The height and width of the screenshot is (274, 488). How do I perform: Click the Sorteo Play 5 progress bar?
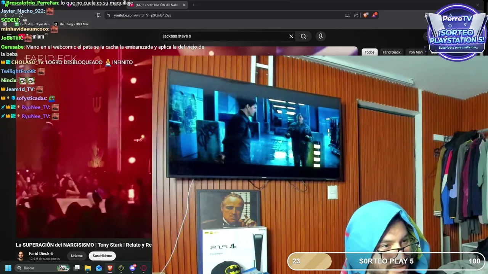coord(386,261)
